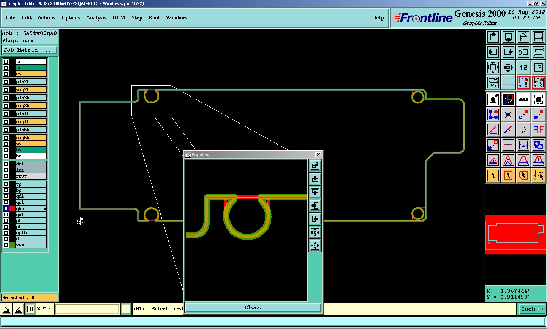Click the red swatch of gko layer
547x329 pixels.
[12, 208]
